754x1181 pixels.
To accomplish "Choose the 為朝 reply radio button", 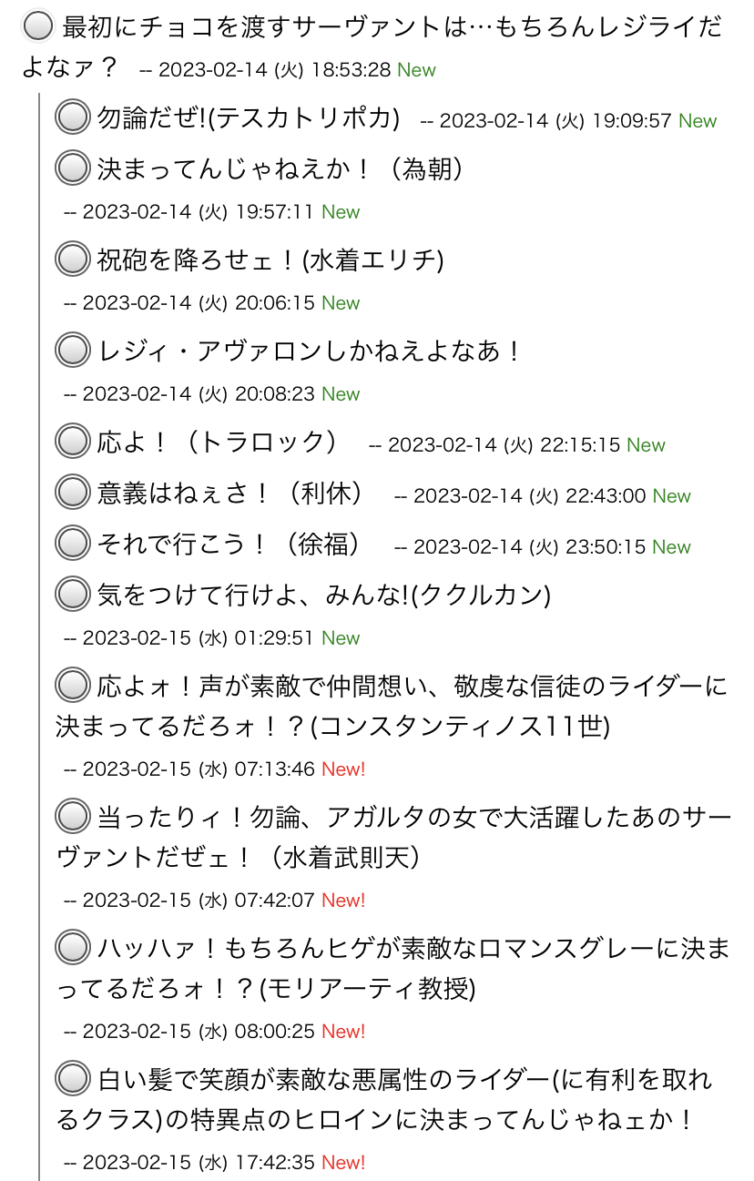I will pos(73,169).
